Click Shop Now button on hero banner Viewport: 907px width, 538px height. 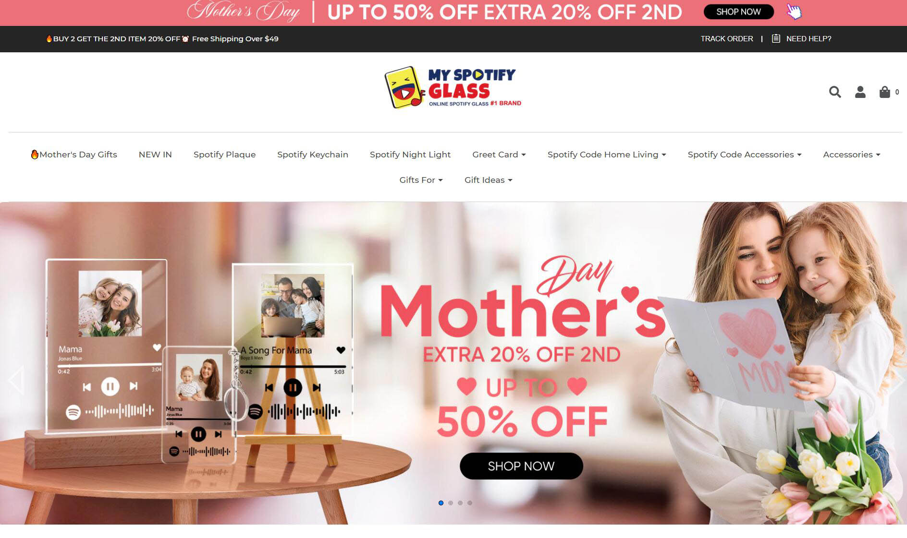point(521,466)
